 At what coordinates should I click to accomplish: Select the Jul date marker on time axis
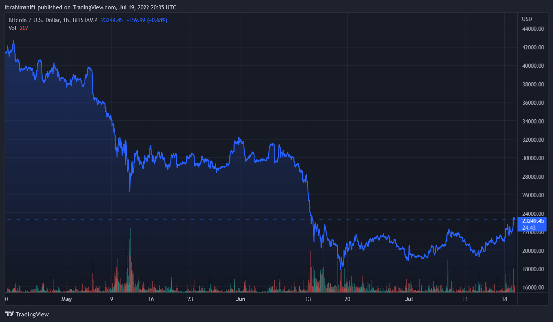pyautogui.click(x=409, y=299)
